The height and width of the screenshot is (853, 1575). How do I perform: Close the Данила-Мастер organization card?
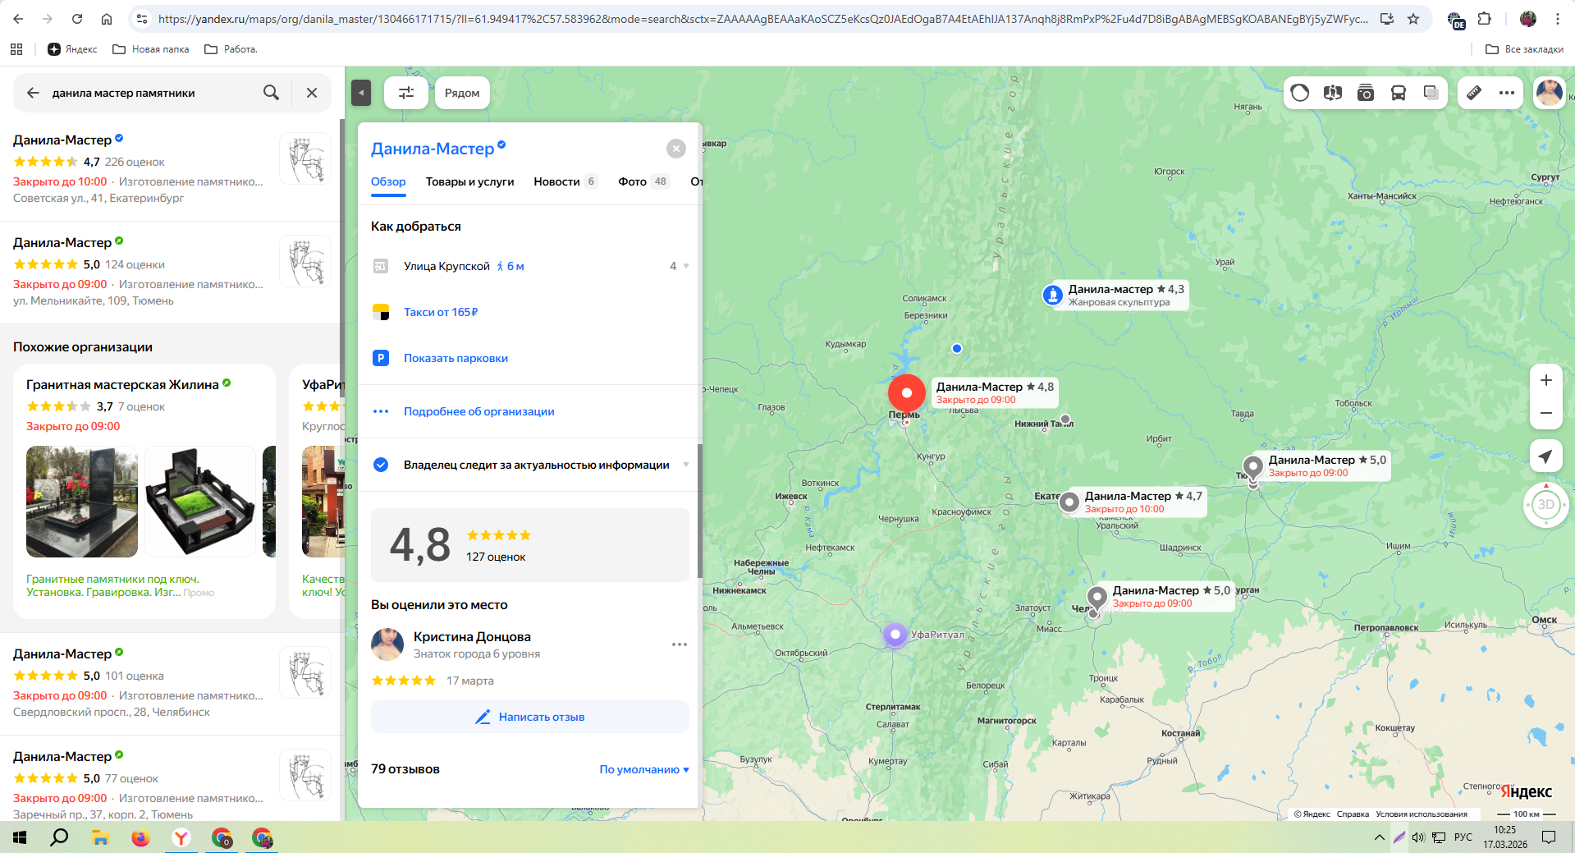point(676,149)
